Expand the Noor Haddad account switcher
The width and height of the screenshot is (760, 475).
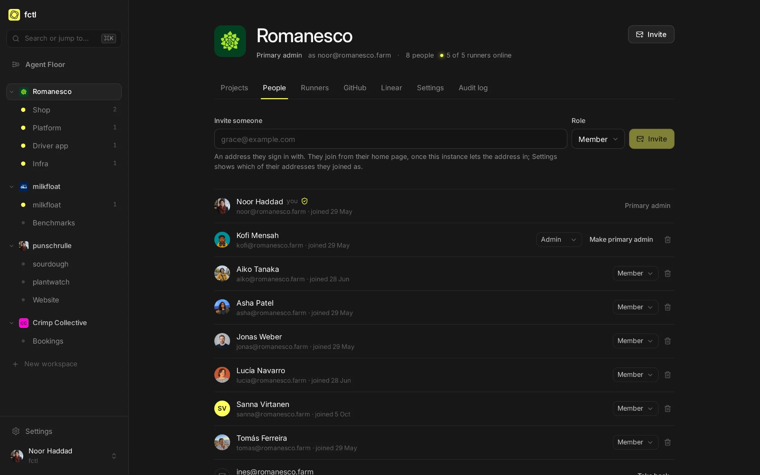pyautogui.click(x=114, y=456)
